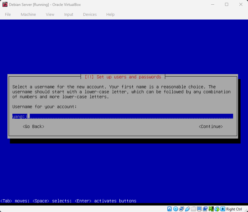Screen dimensions: 248x212
Task: Open the View menu
Action: coord(50,14)
